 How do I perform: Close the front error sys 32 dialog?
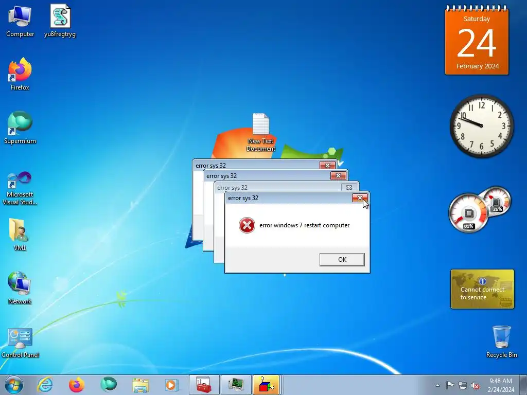pyautogui.click(x=360, y=198)
